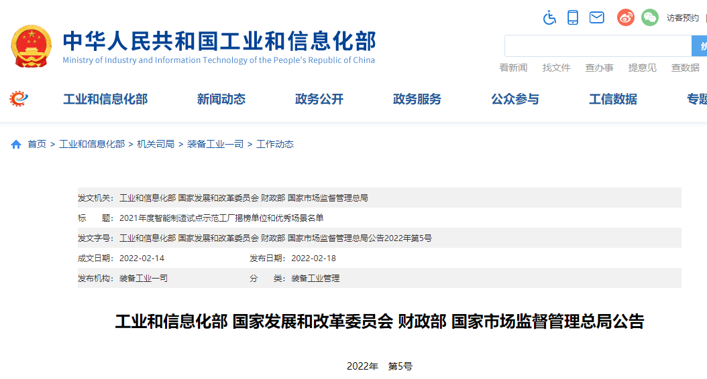Image resolution: width=707 pixels, height=379 pixels.
Task: Open the Weibo social icon
Action: click(x=625, y=17)
